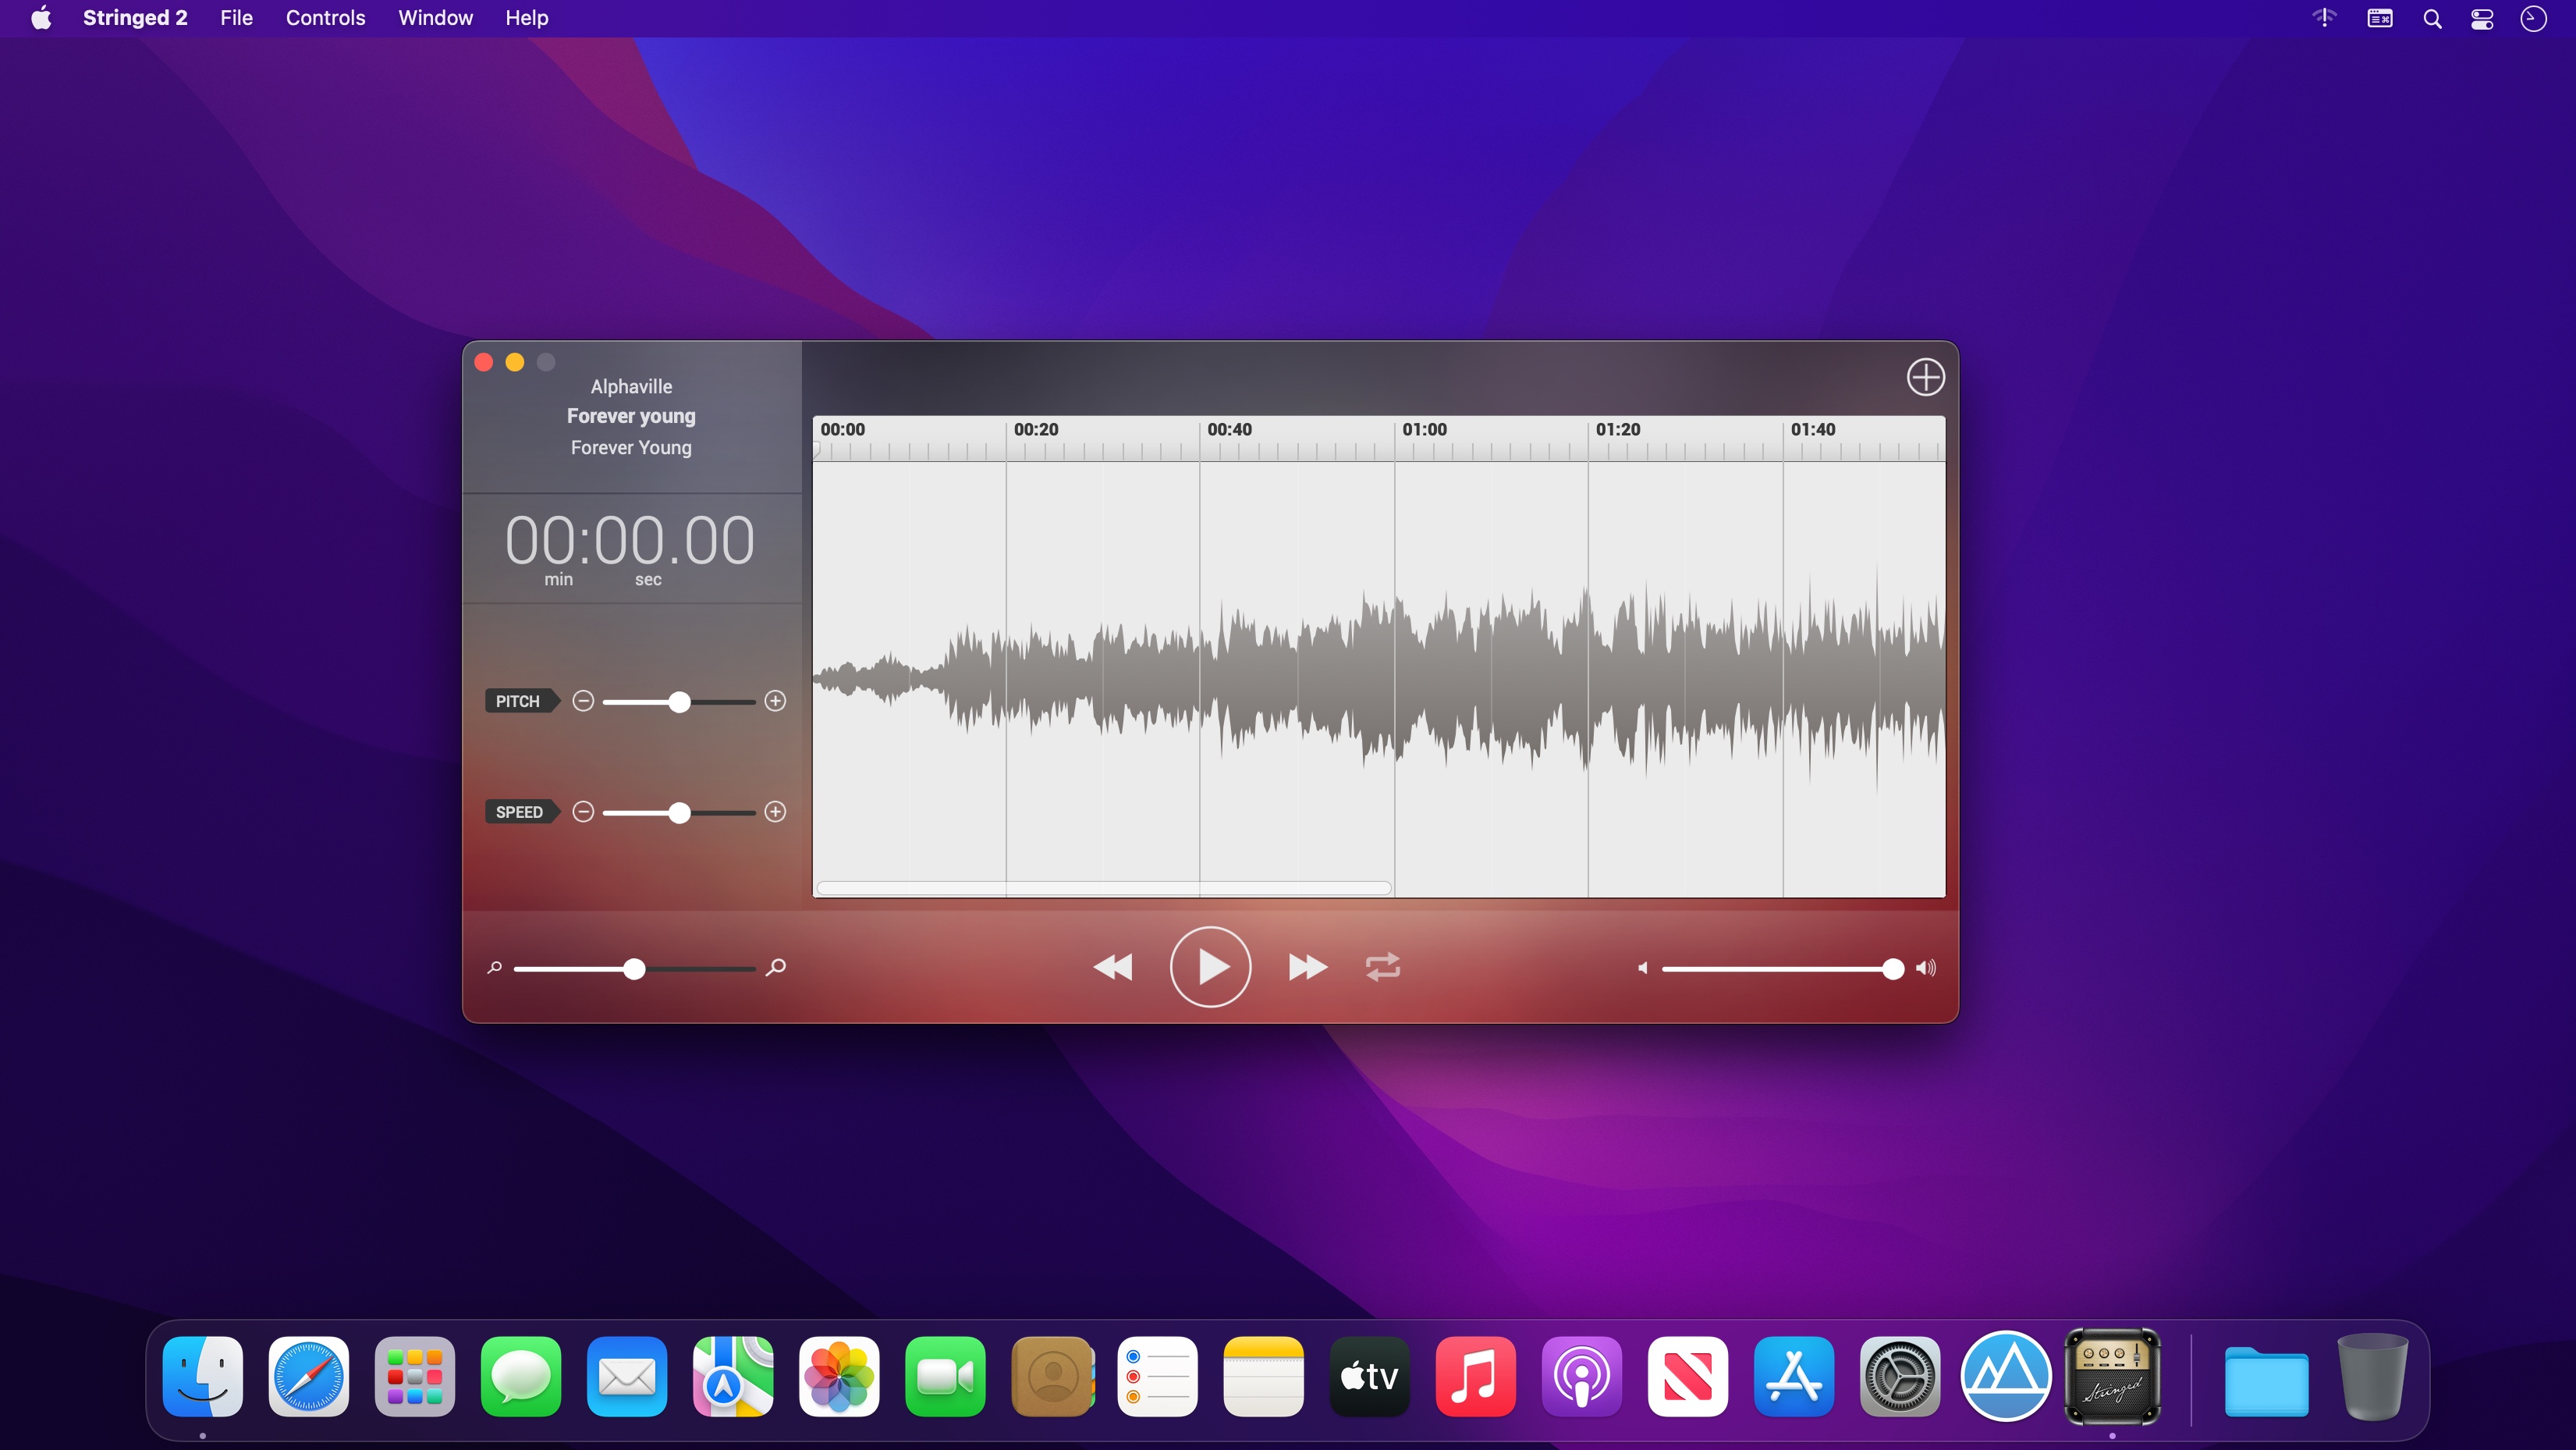2576x1450 pixels.
Task: Click the clock icon in menu bar
Action: point(2533,19)
